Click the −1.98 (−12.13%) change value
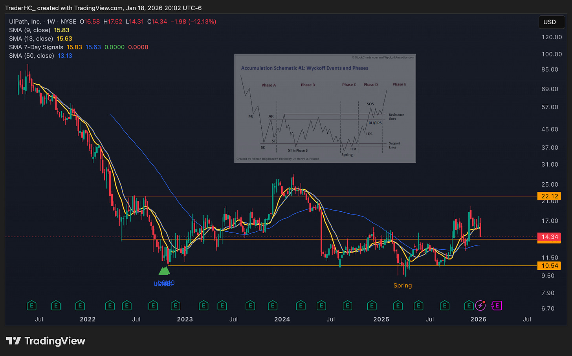 point(193,22)
